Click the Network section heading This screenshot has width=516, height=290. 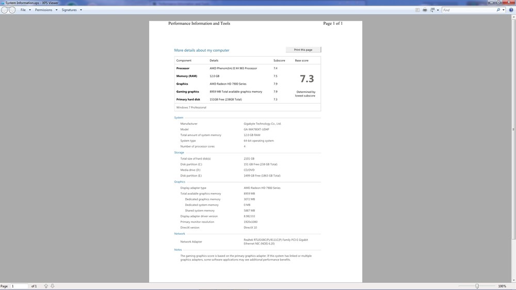(180, 234)
